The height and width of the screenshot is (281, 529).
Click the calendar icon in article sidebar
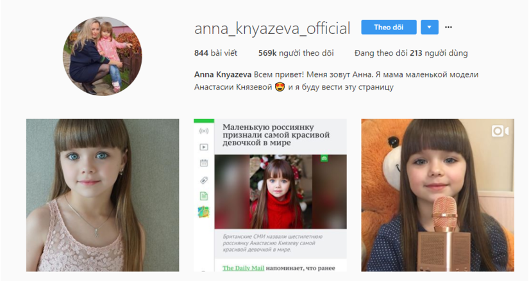tap(204, 163)
